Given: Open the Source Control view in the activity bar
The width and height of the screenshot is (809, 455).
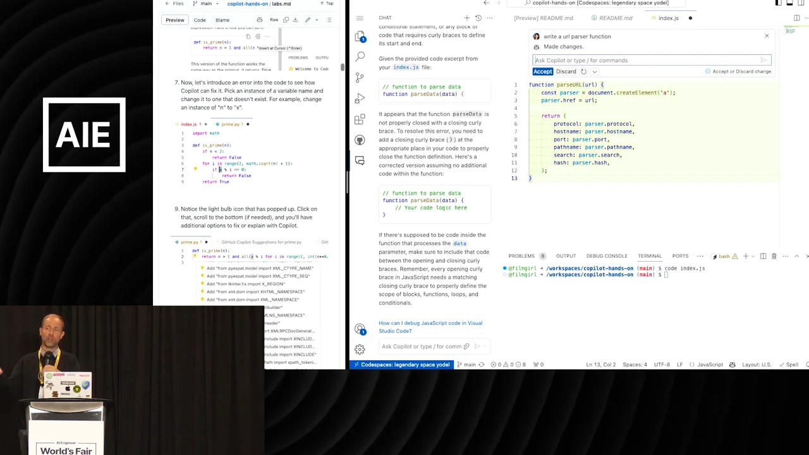Looking at the screenshot, I should [360, 77].
